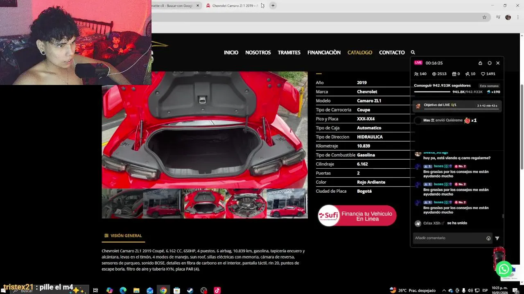Click the page vertical scrollbar
The width and height of the screenshot is (524, 294).
pyautogui.click(x=522, y=127)
